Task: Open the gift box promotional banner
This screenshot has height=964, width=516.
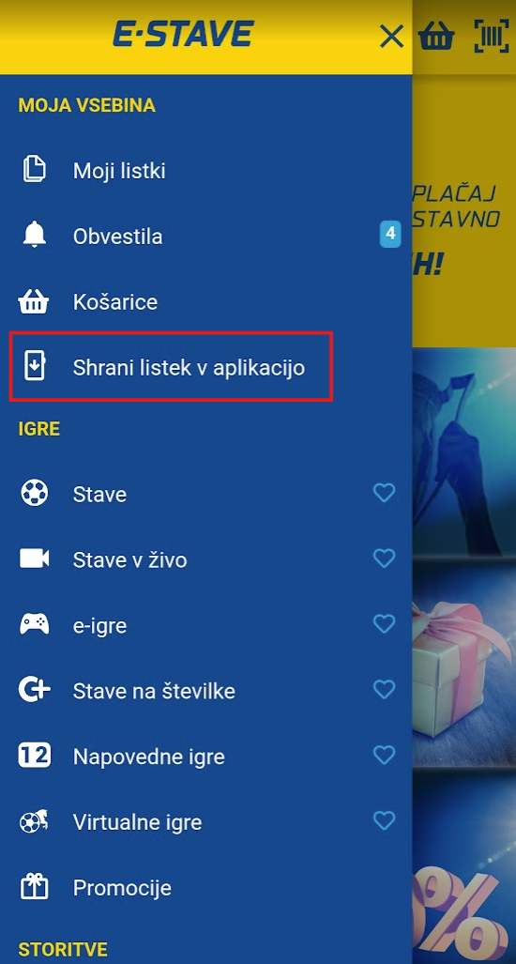Action: coord(463,667)
